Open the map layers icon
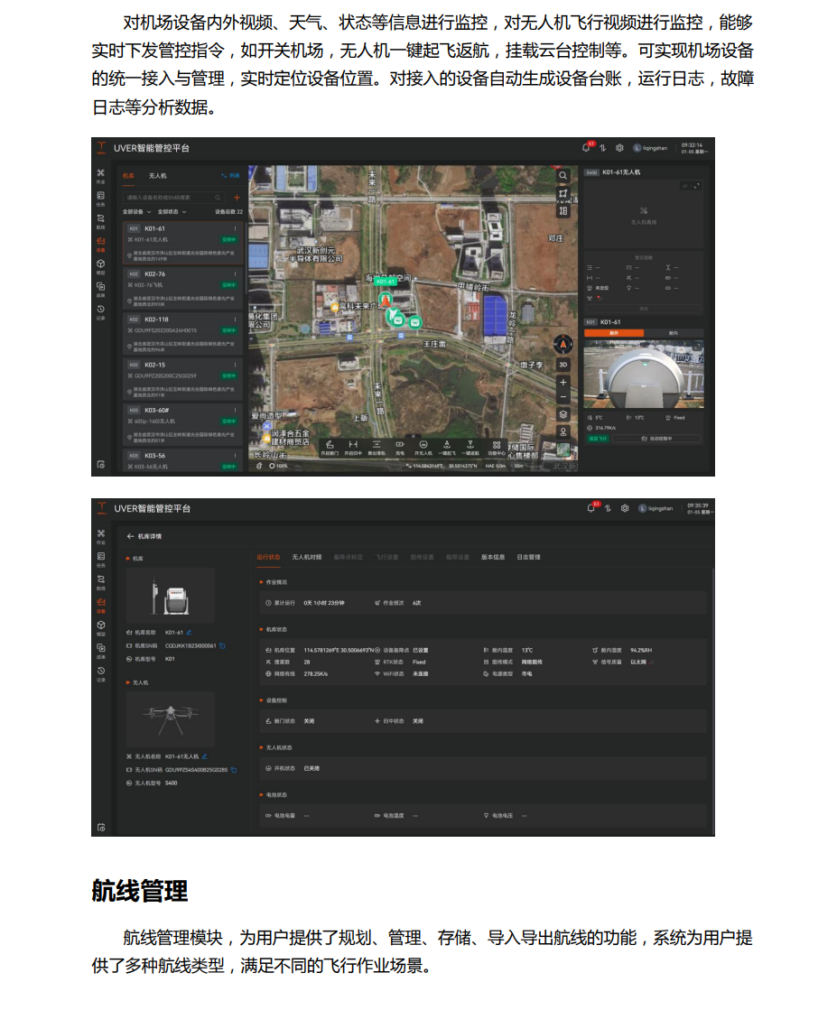Screen dimensions: 837x1010 563,414
